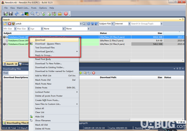Choose Download - Bypass Filters
Image resolution: width=187 pixels, height=131 pixels.
[x=54, y=44]
